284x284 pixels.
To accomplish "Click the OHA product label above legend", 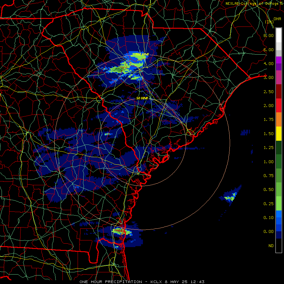I will tap(277, 19).
